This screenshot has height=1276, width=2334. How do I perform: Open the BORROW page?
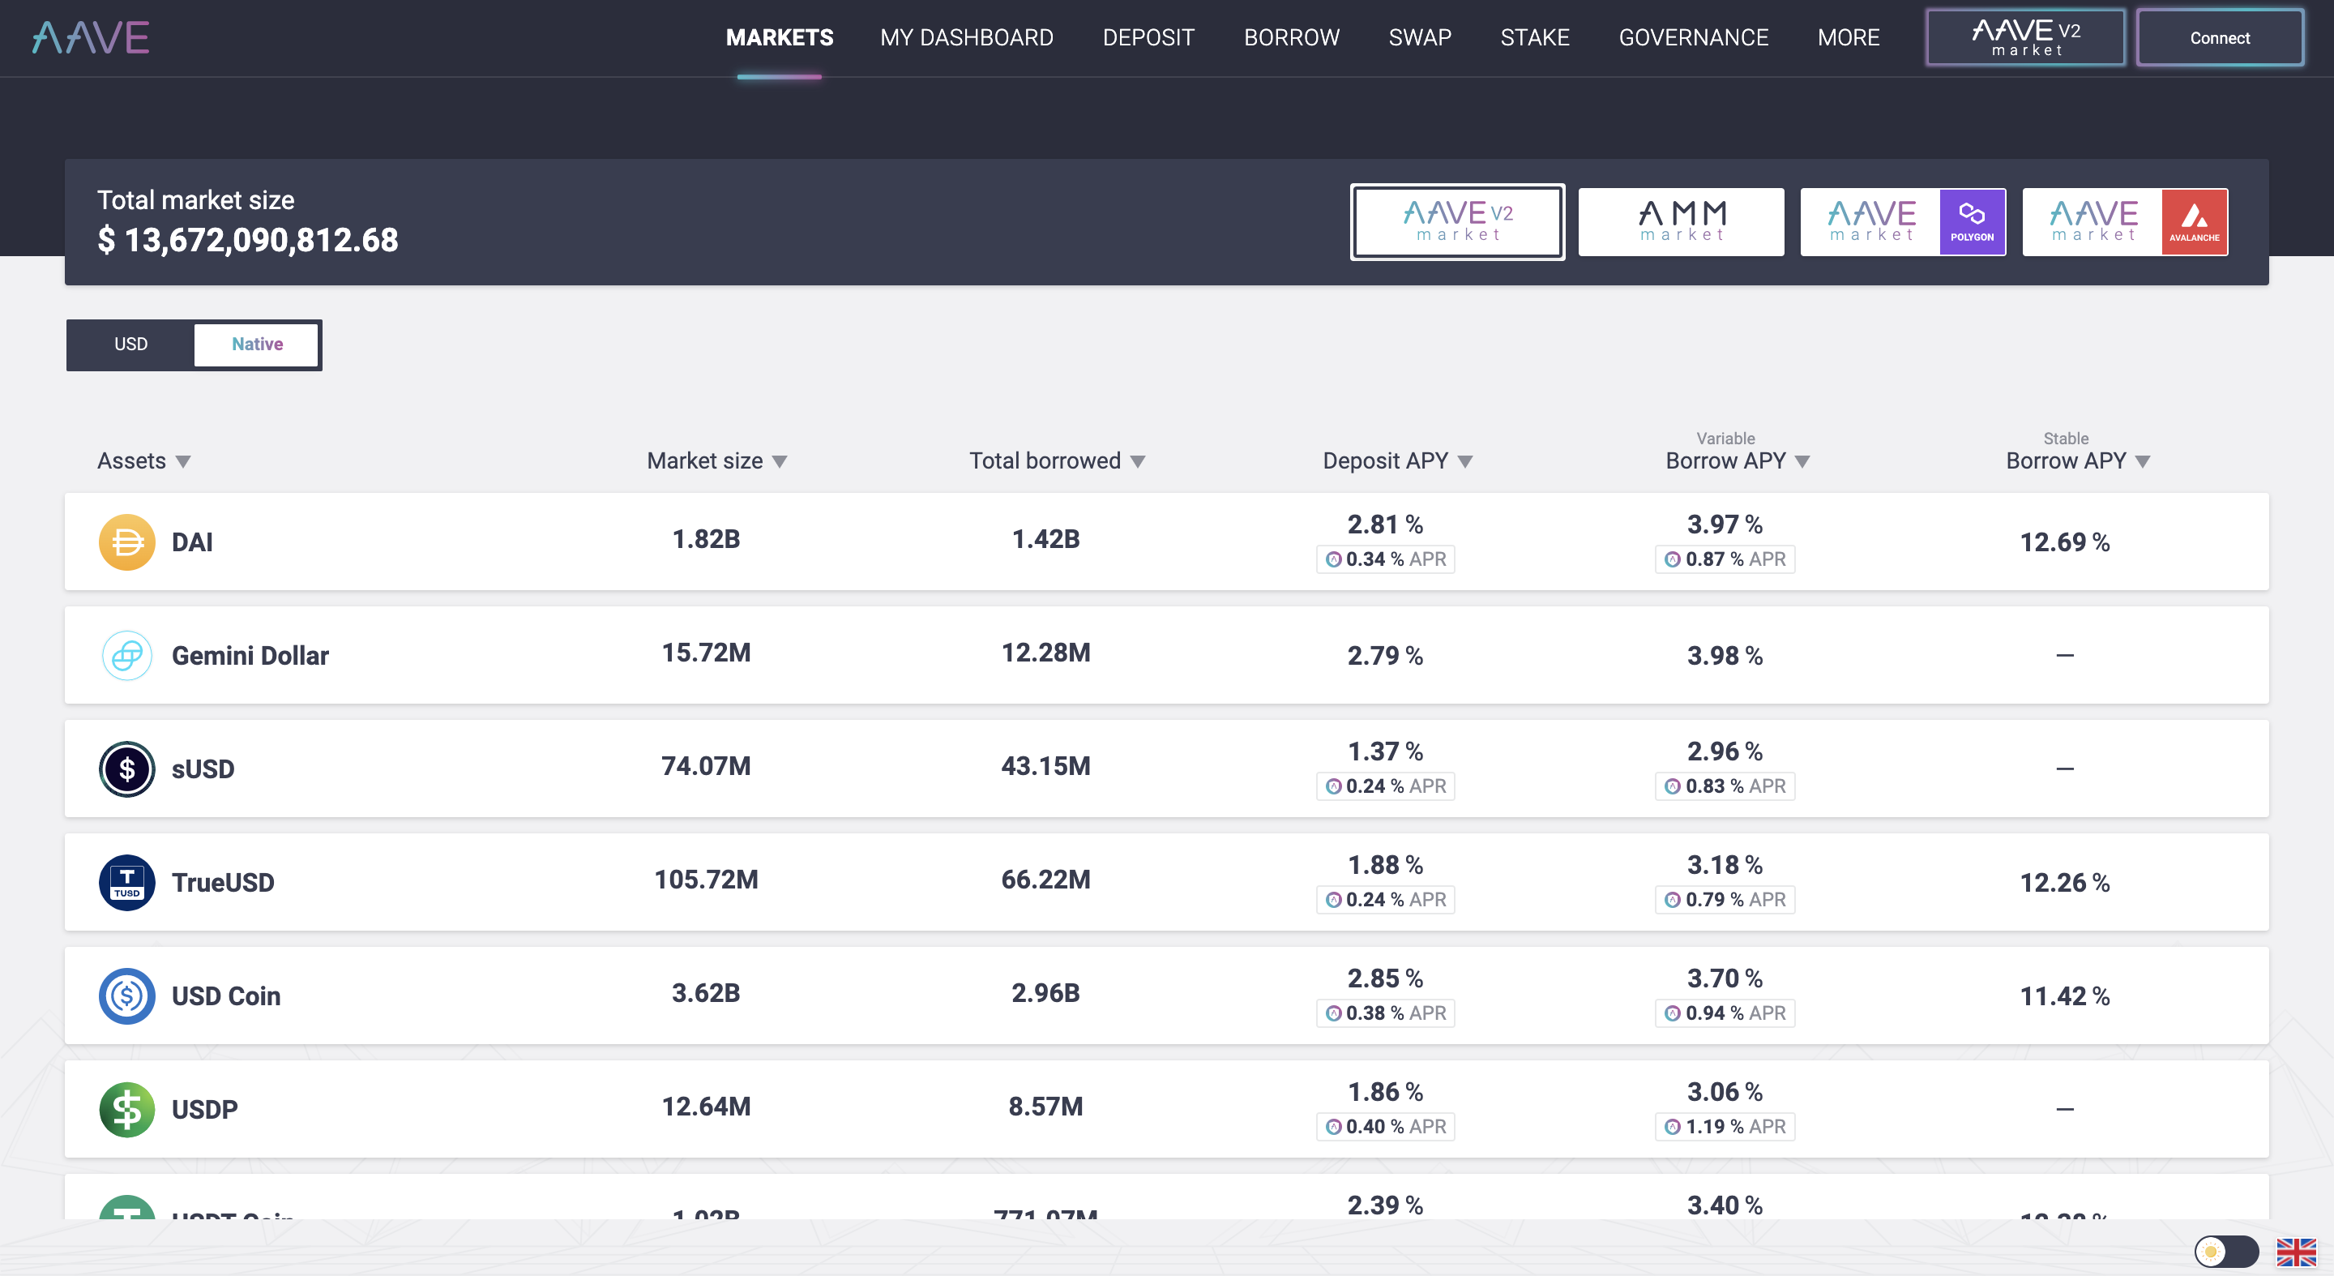(1291, 38)
